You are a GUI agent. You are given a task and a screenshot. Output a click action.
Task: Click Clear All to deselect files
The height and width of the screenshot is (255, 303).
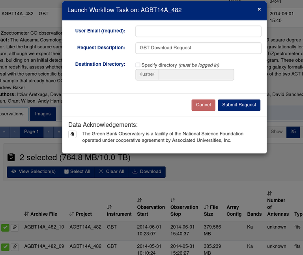111,172
